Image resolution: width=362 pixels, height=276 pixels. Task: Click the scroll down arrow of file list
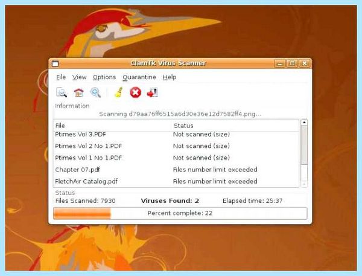(x=304, y=184)
